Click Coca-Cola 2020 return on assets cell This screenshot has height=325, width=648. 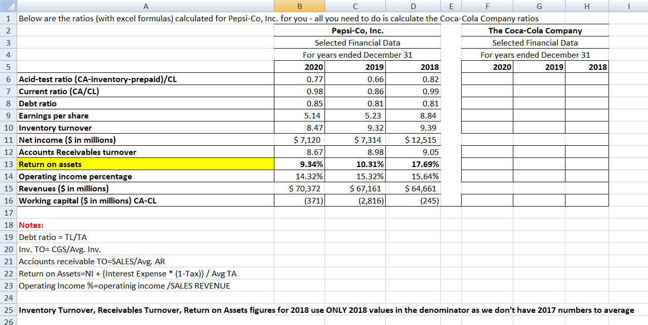click(487, 164)
